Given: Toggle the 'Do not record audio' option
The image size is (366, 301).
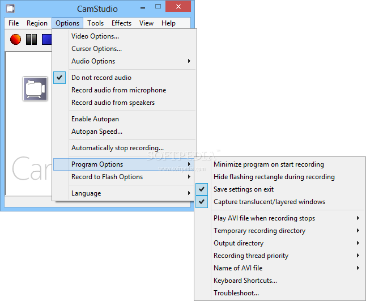Looking at the screenshot, I should click(124, 78).
